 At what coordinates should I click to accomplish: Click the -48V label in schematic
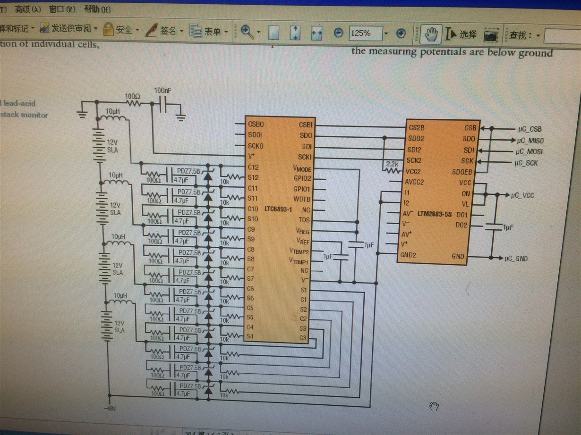click(109, 408)
